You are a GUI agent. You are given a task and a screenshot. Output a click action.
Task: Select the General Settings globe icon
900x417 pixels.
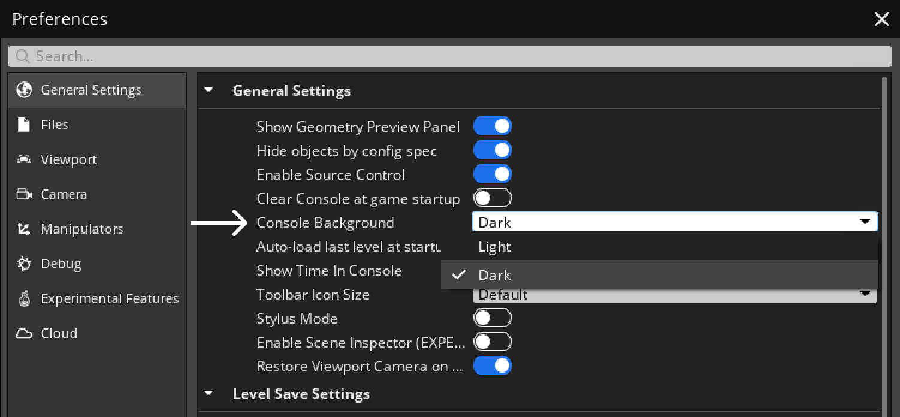coord(24,90)
